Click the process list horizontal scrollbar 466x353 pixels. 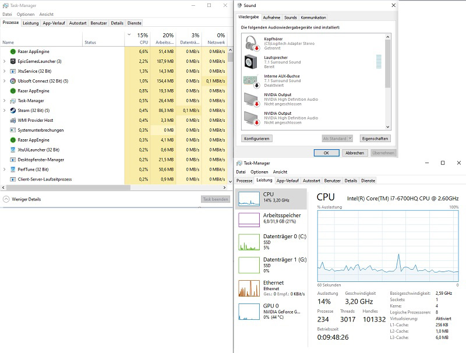(x=68, y=188)
